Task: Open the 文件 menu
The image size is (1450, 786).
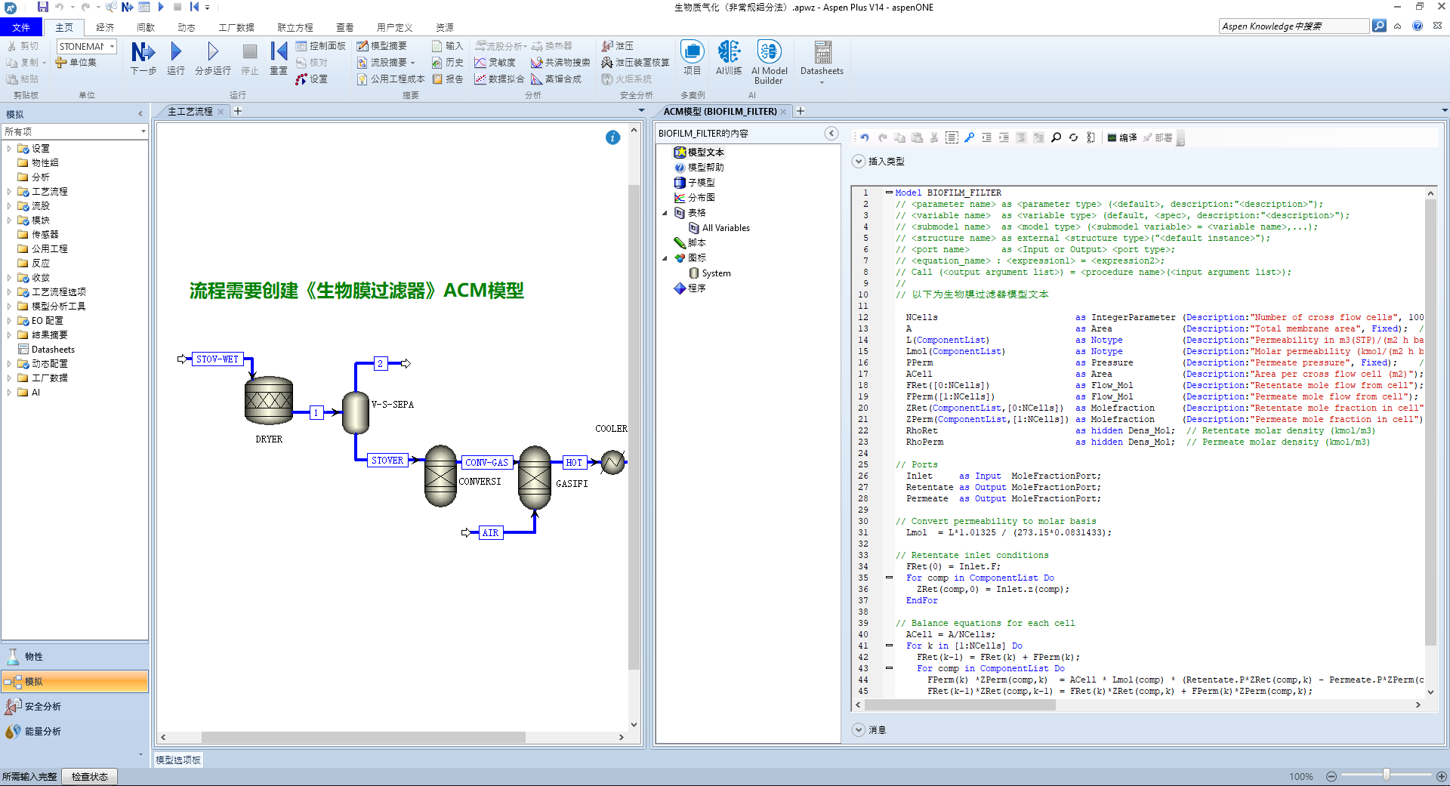Action: 21,27
